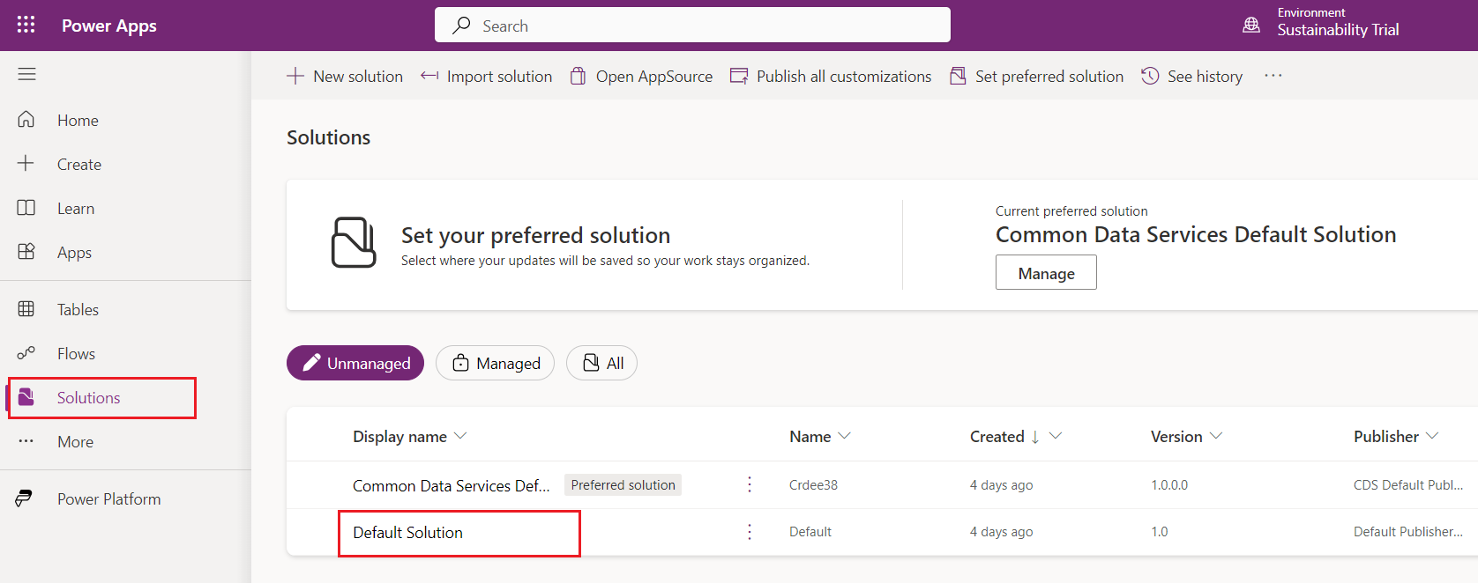Click the See history clock icon
This screenshot has height=583, width=1478.
(1150, 76)
